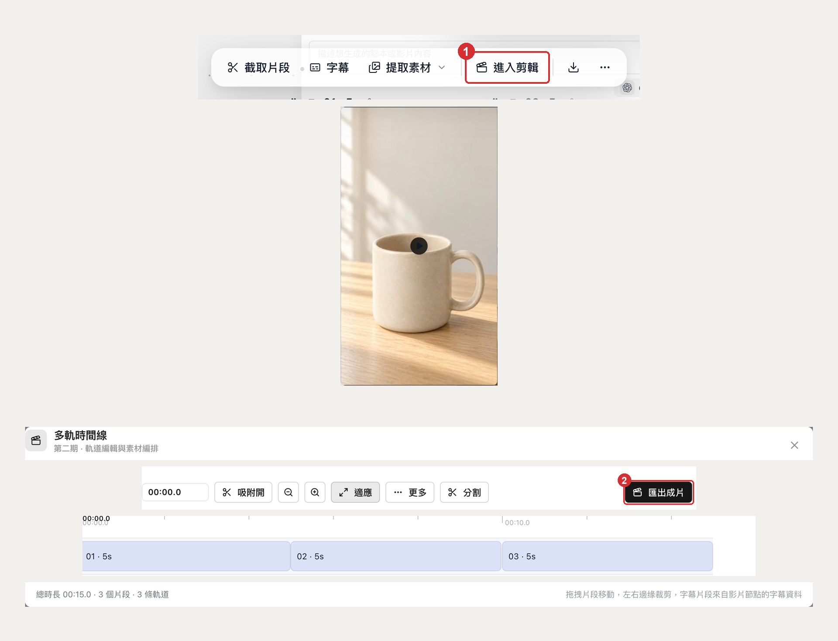Click the download icon in toolbar
838x641 pixels.
point(574,68)
